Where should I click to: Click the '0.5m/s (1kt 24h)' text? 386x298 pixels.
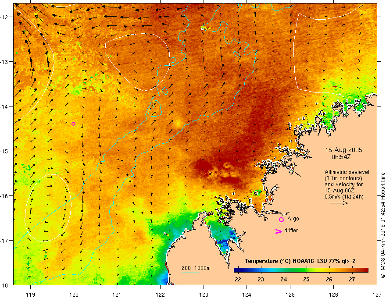point(344,197)
